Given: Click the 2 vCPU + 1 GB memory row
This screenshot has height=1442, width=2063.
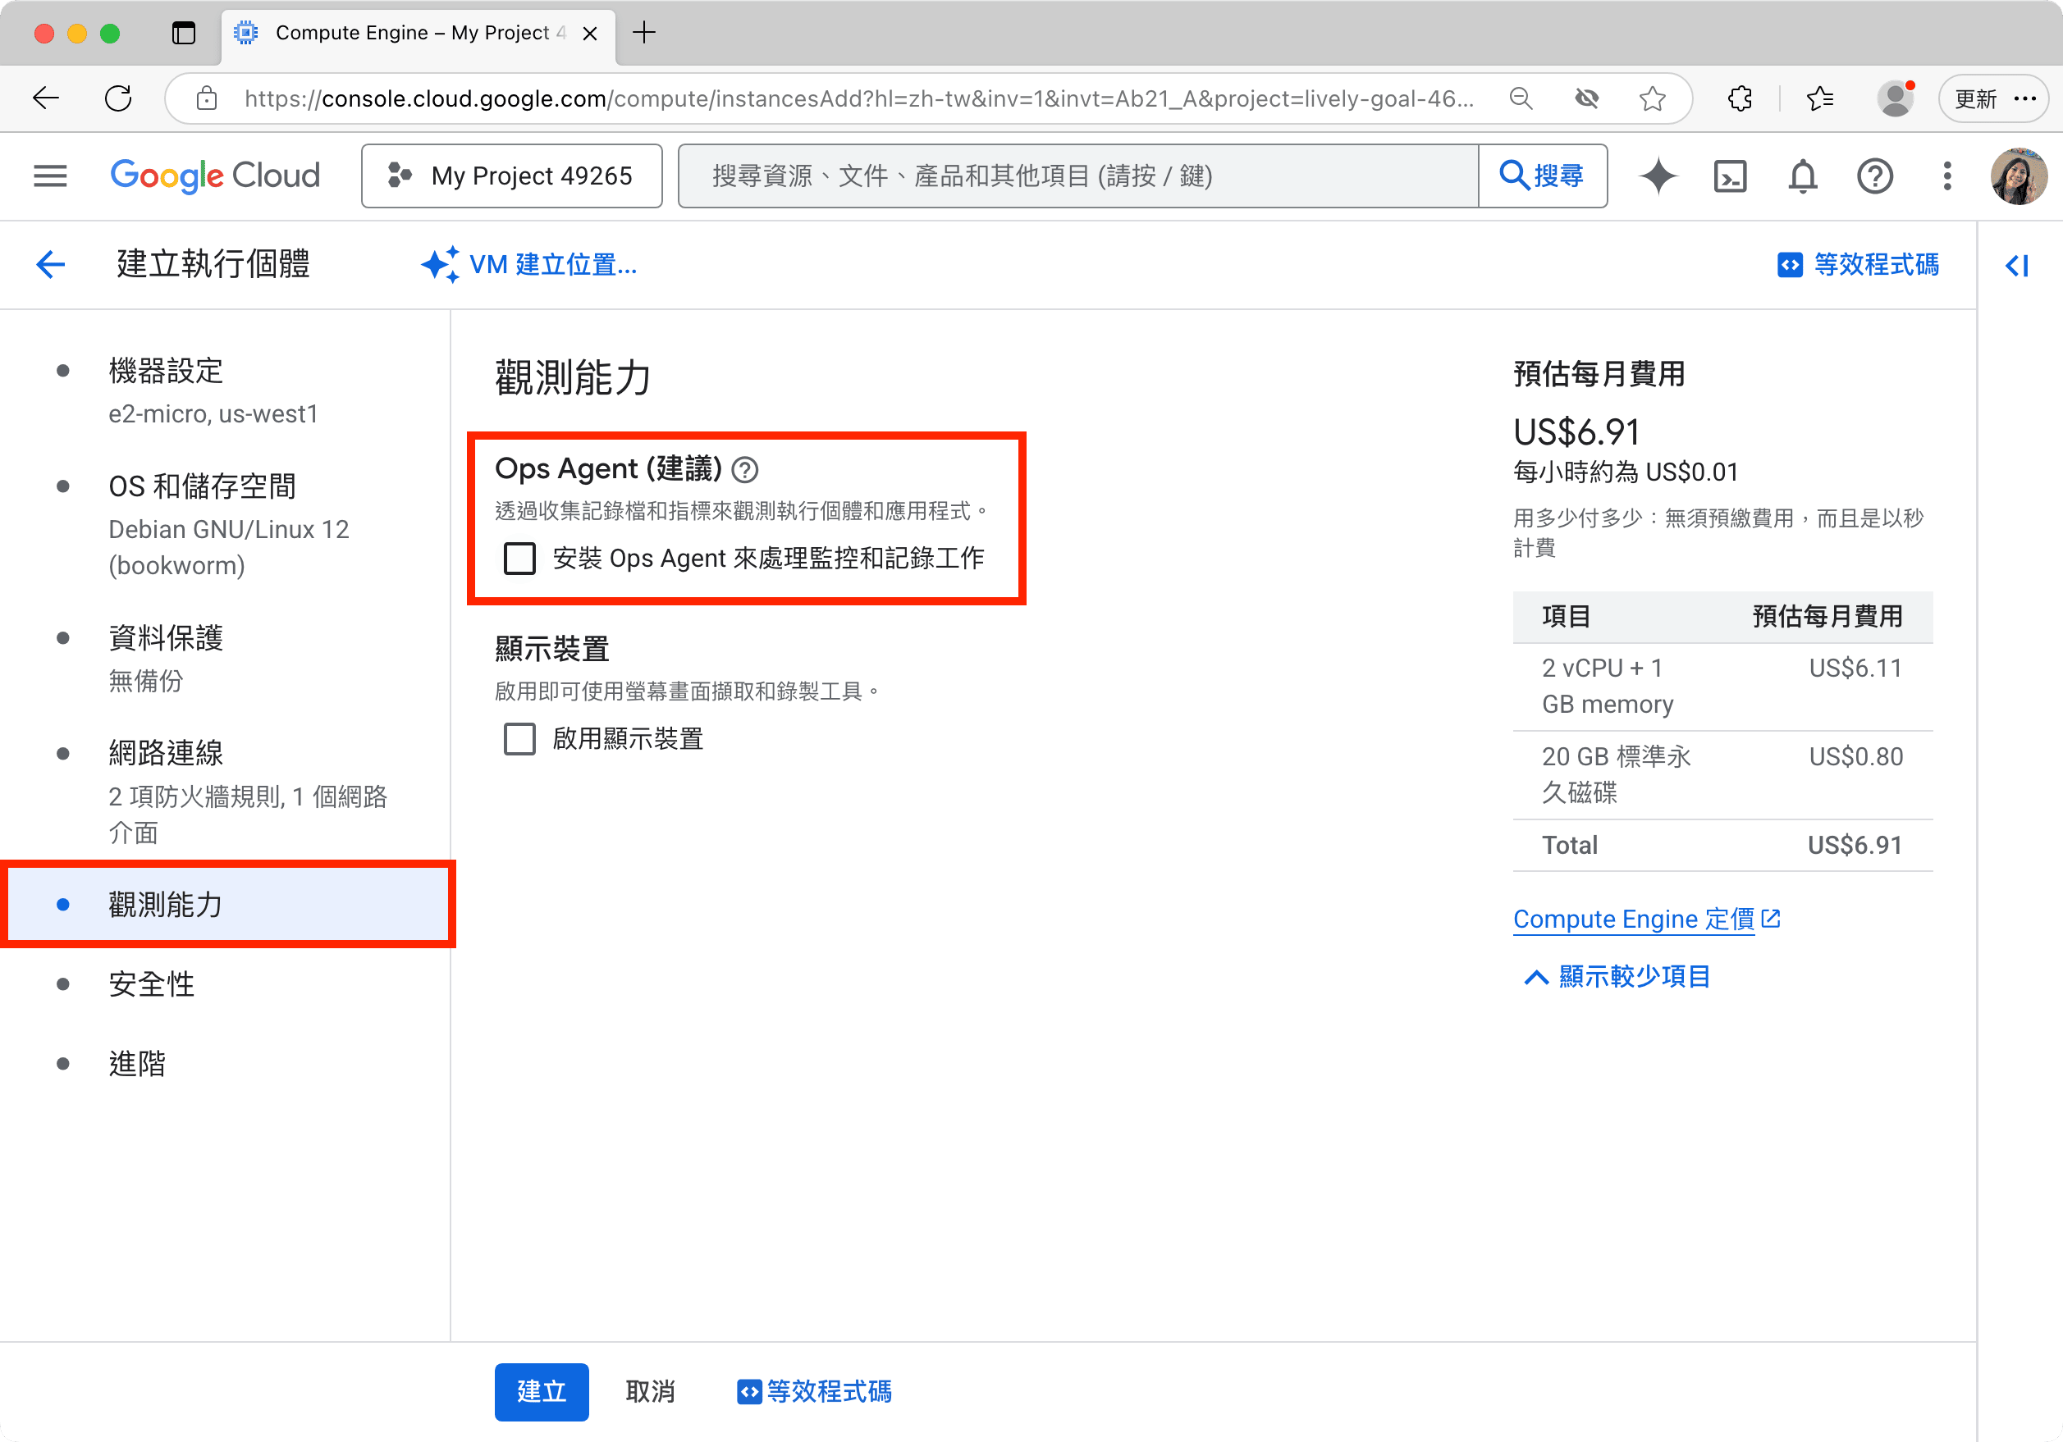Looking at the screenshot, I should coord(1722,686).
